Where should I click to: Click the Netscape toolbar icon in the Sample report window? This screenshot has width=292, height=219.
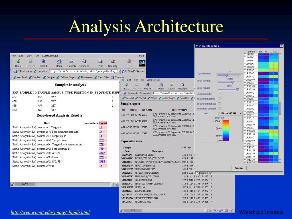[x=182, y=86]
